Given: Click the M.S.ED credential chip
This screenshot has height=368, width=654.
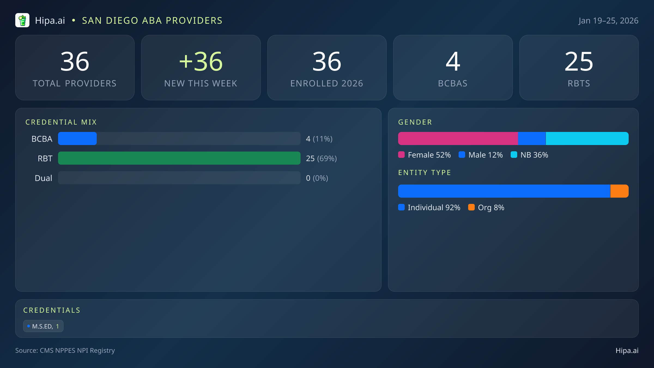Looking at the screenshot, I should pyautogui.click(x=43, y=326).
